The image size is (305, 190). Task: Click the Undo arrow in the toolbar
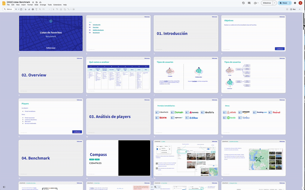[25, 9]
